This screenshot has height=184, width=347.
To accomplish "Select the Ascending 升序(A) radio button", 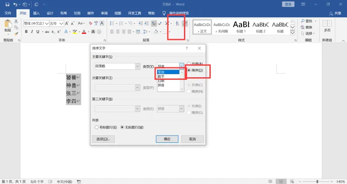I will 189,64.
